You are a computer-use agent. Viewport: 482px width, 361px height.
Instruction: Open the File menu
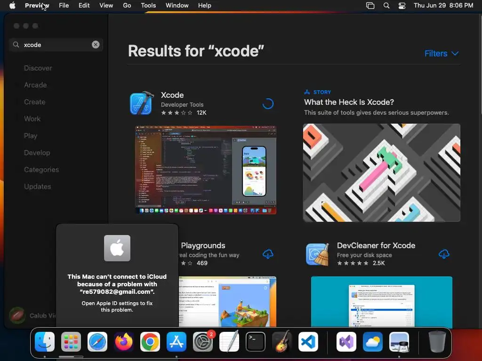[64, 6]
